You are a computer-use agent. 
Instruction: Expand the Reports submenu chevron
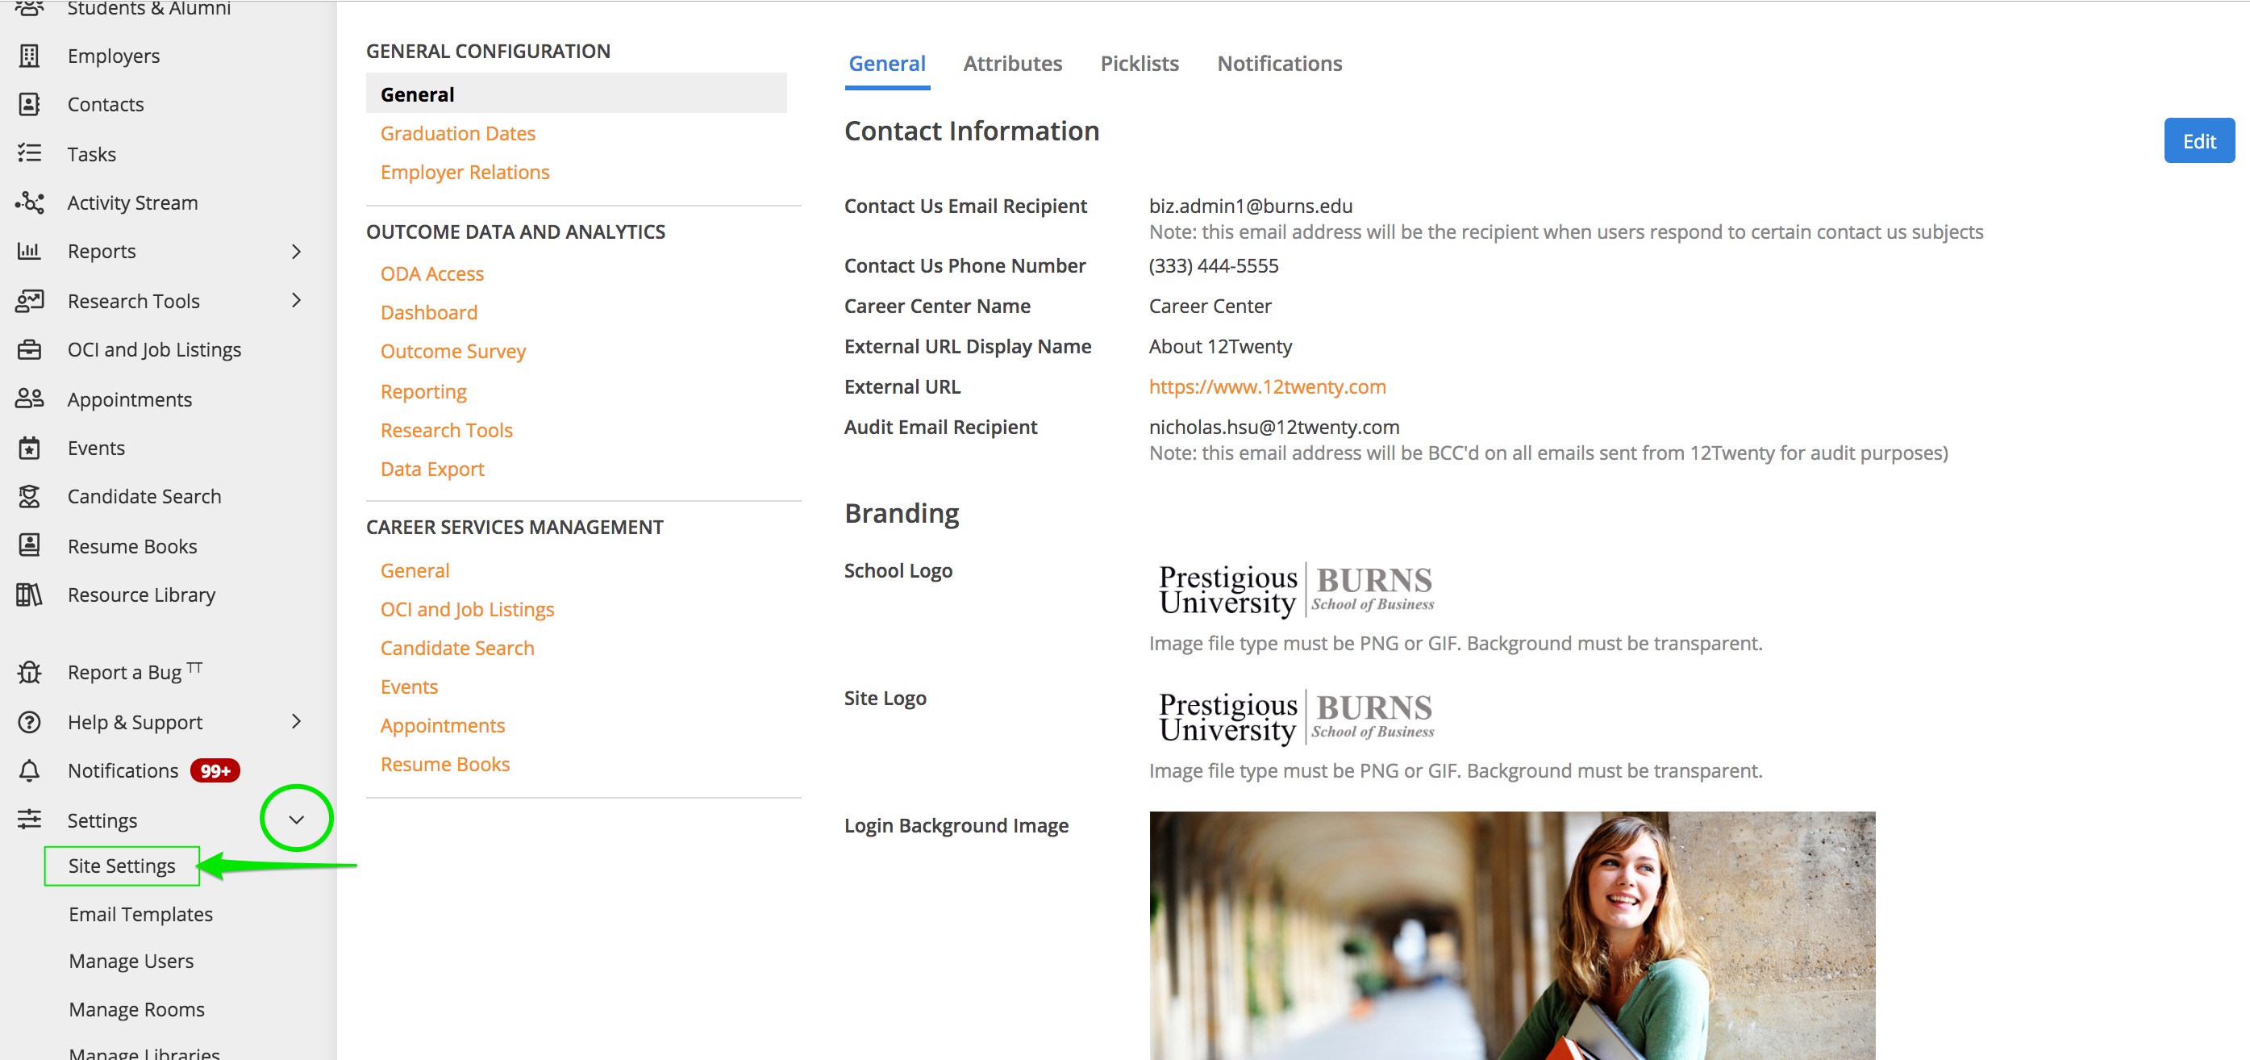tap(296, 252)
